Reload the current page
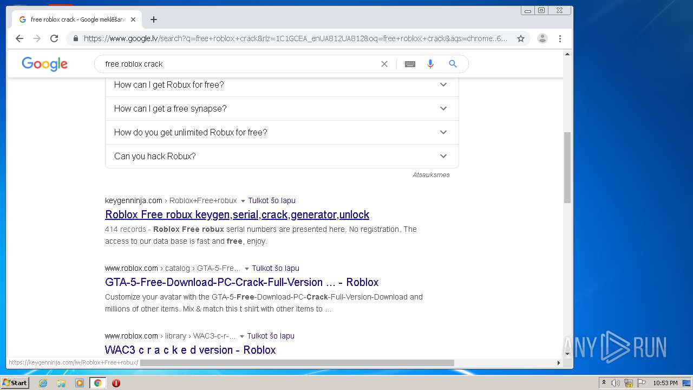 [x=54, y=38]
